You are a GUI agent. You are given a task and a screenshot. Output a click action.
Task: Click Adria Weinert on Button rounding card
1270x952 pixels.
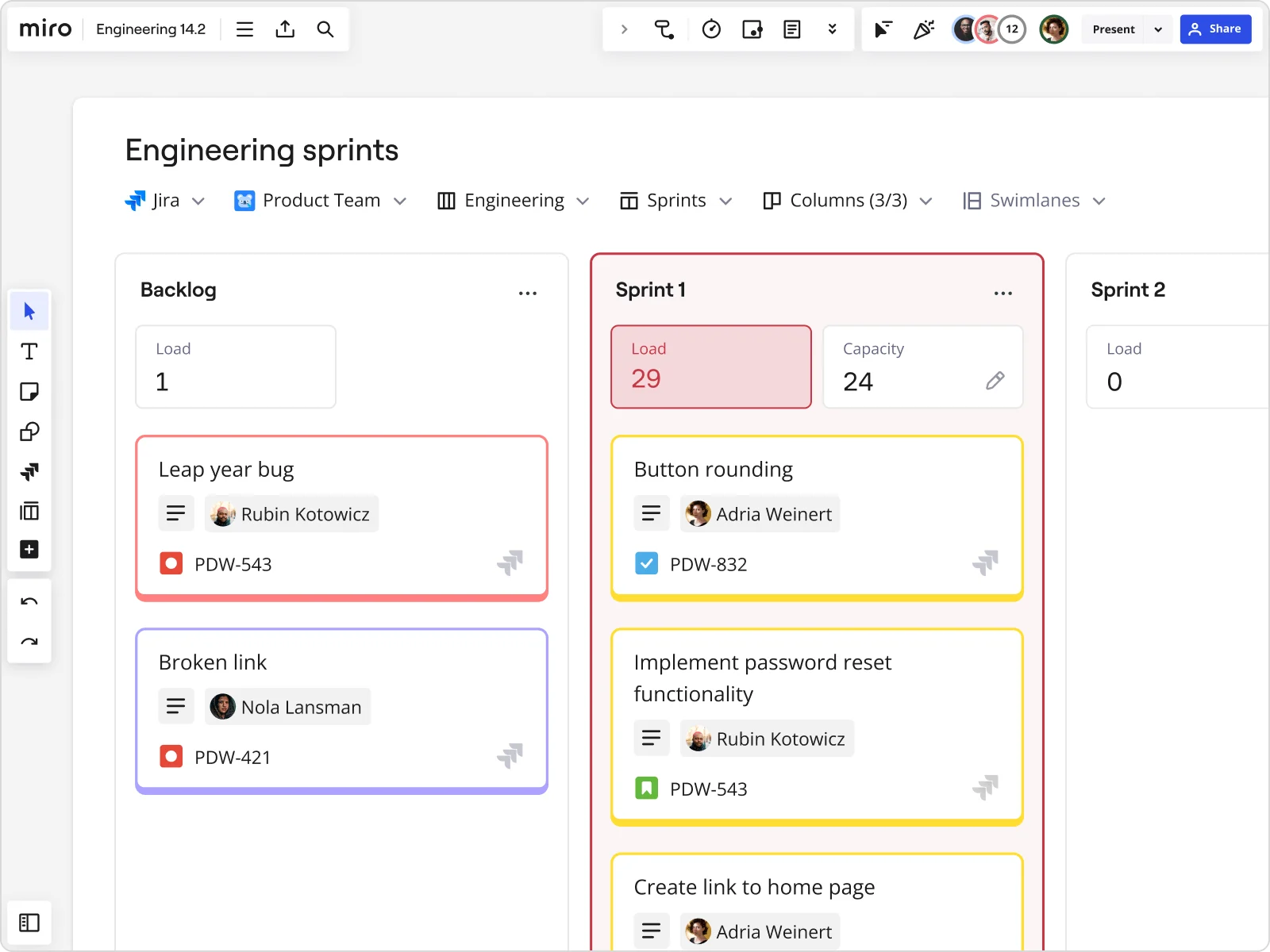click(760, 513)
